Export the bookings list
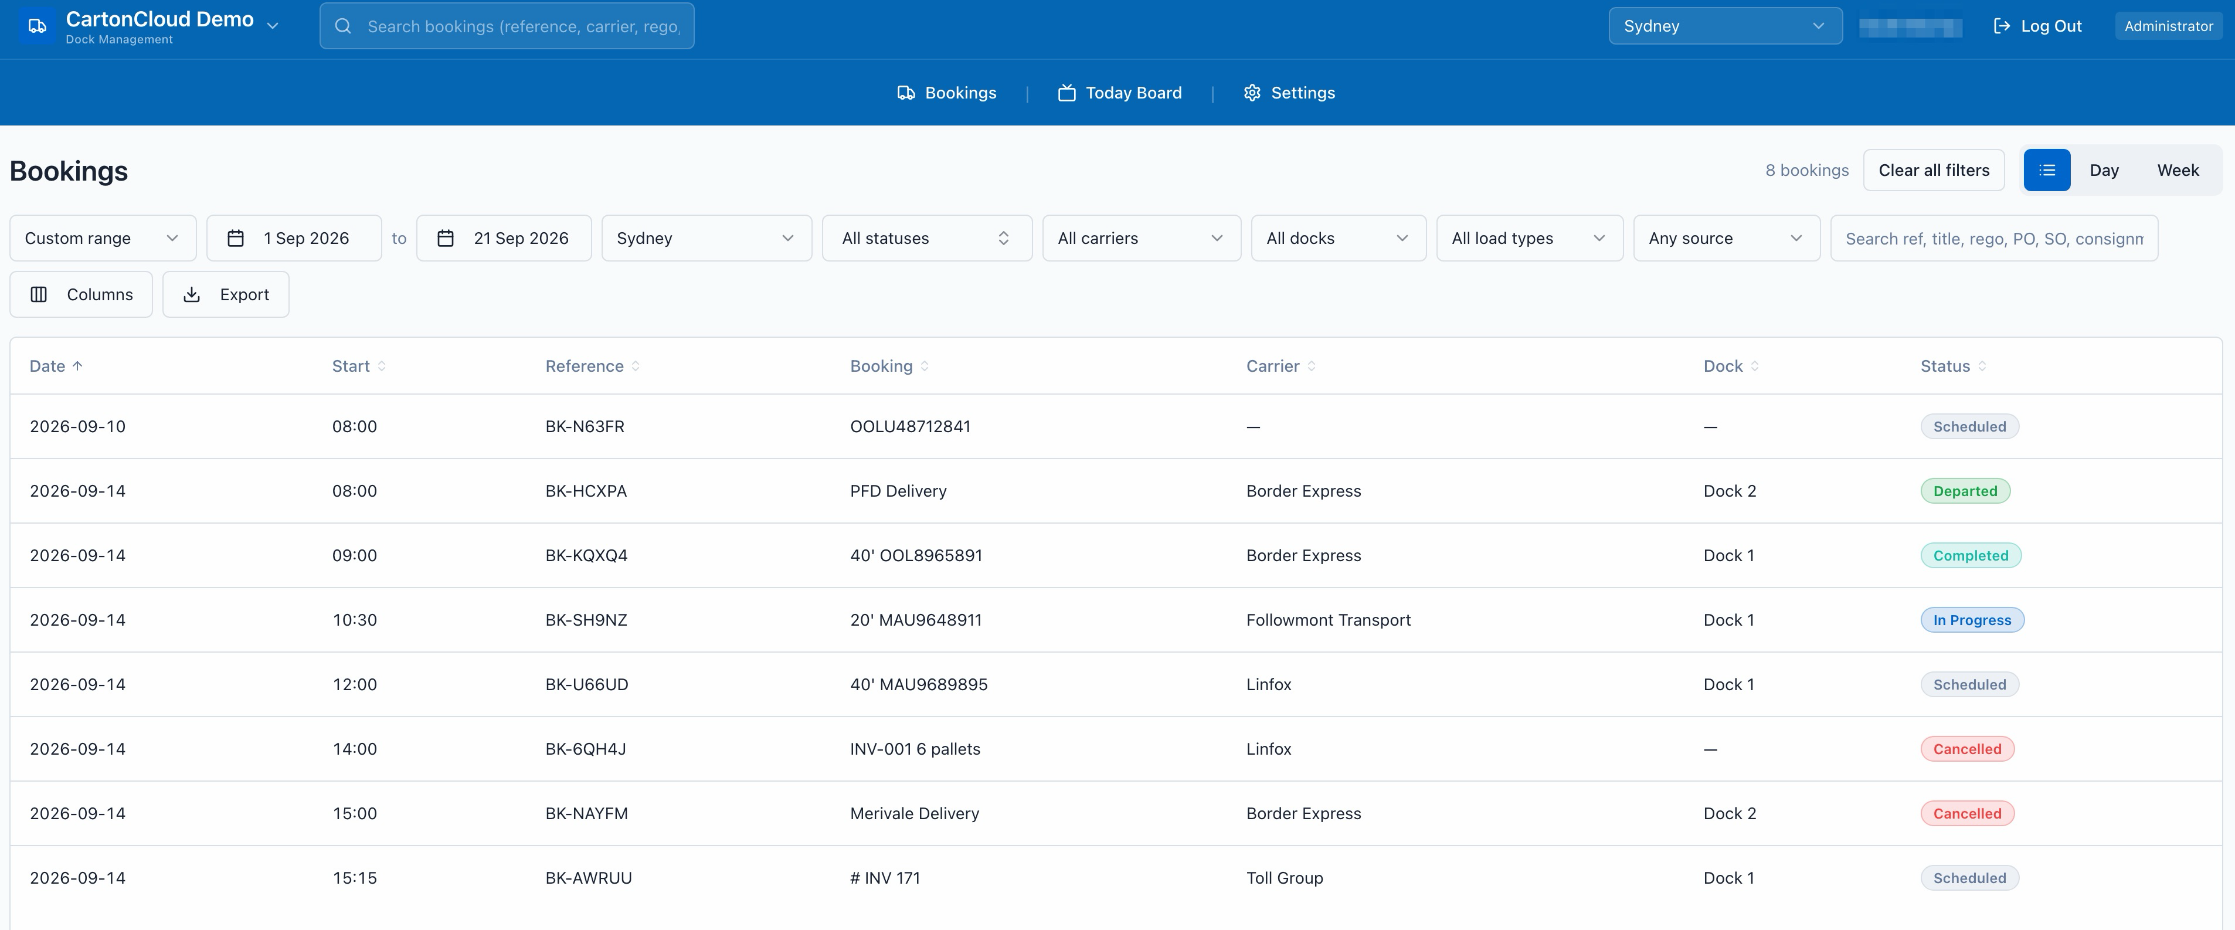This screenshot has width=2235, height=930. point(226,294)
